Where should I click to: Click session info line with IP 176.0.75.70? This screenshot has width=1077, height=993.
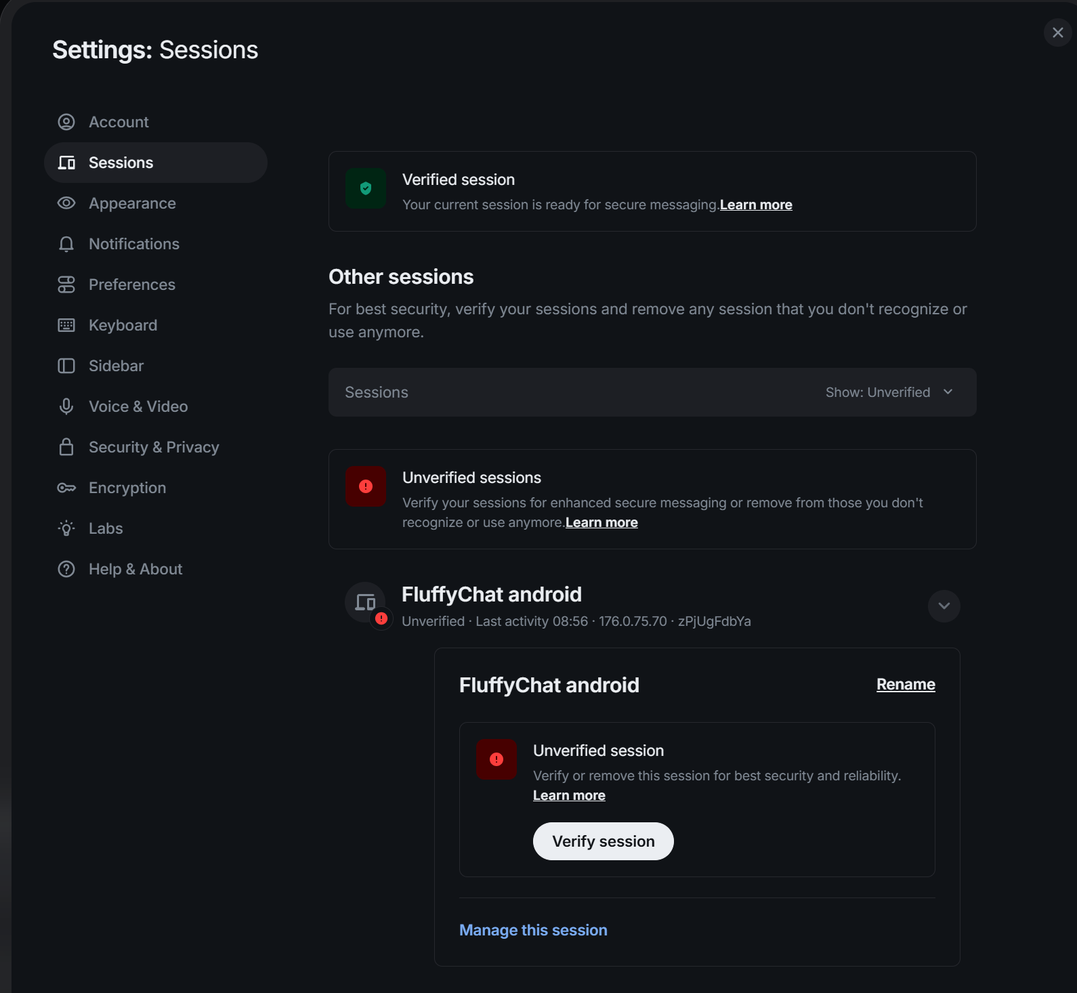pos(576,621)
